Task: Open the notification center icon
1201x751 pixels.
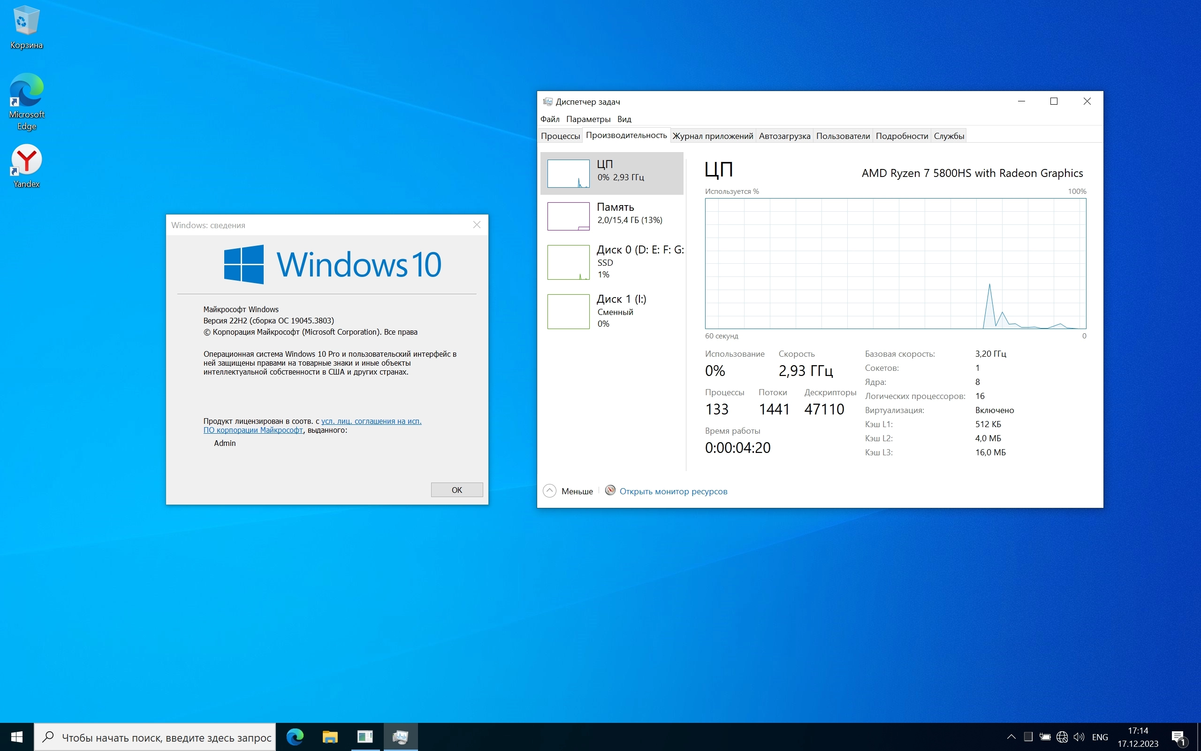Action: point(1178,737)
